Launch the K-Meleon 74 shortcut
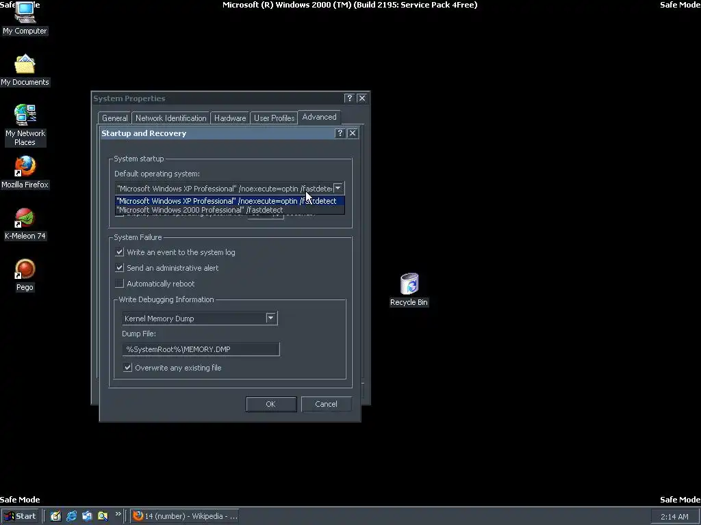Viewport: 701px width, 525px height. pyautogui.click(x=25, y=224)
